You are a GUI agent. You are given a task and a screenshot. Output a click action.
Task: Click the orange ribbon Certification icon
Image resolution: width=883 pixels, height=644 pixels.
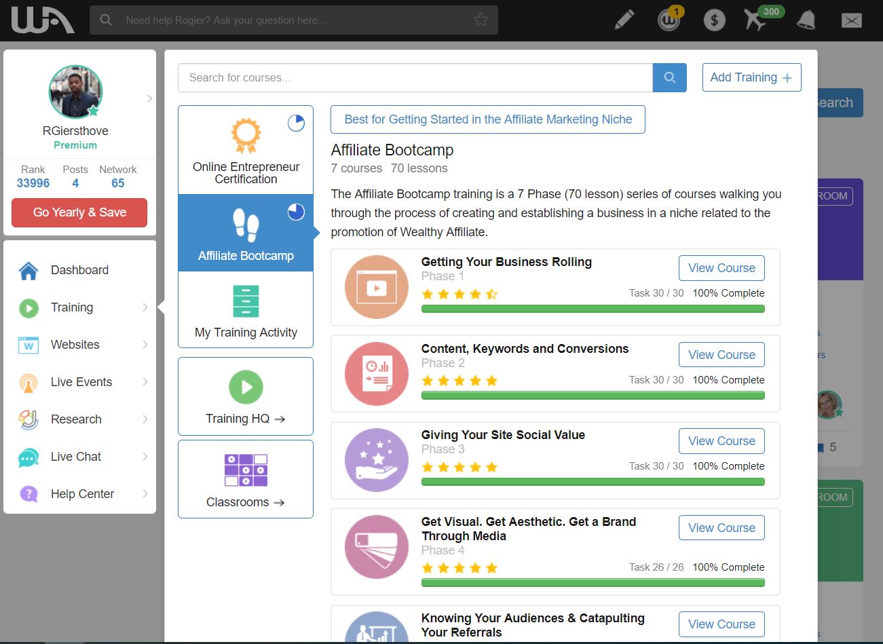[246, 136]
